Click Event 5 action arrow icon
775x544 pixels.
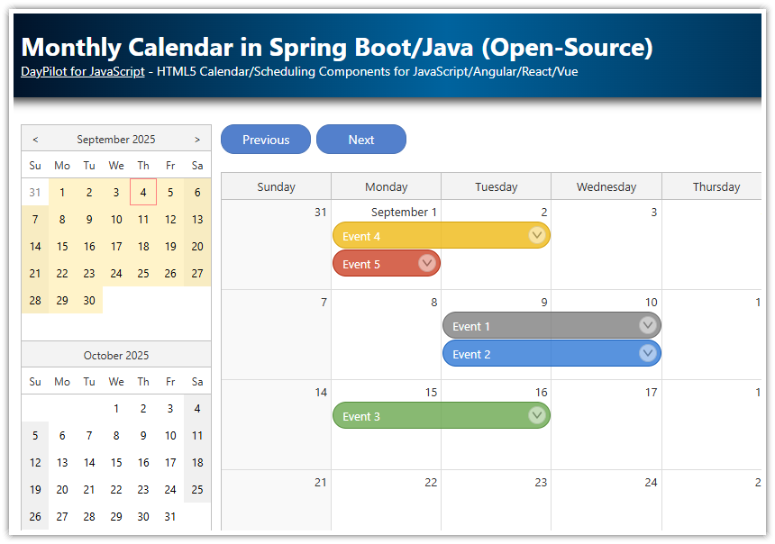pos(426,264)
